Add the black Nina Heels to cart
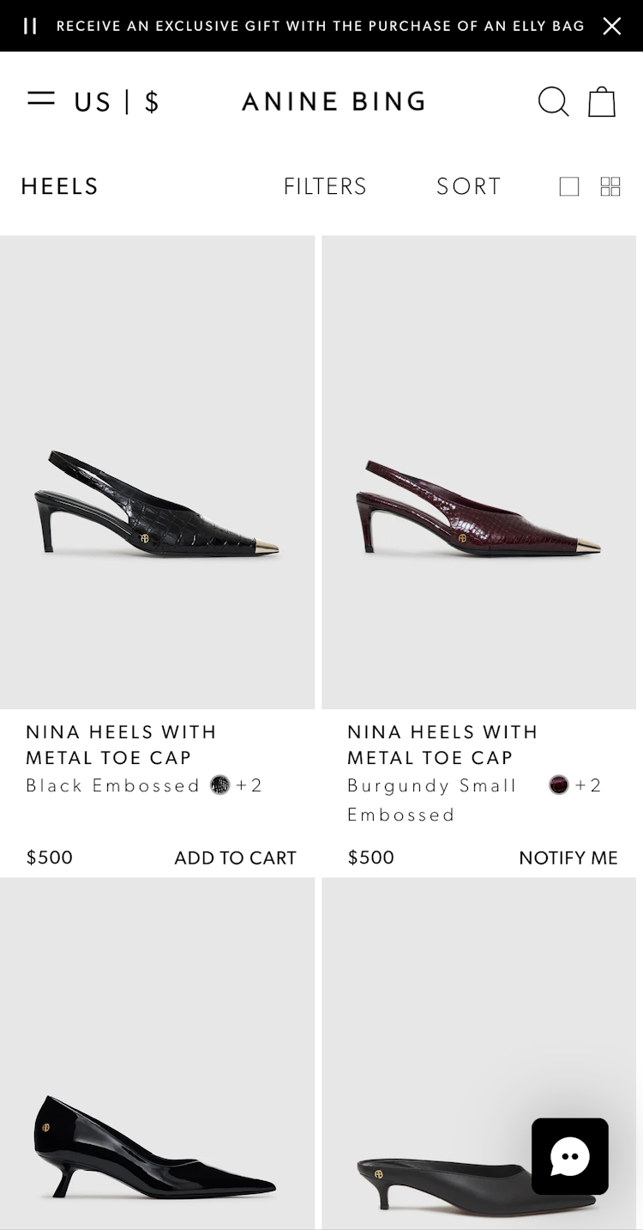Image resolution: width=643 pixels, height=1230 pixels. [235, 857]
